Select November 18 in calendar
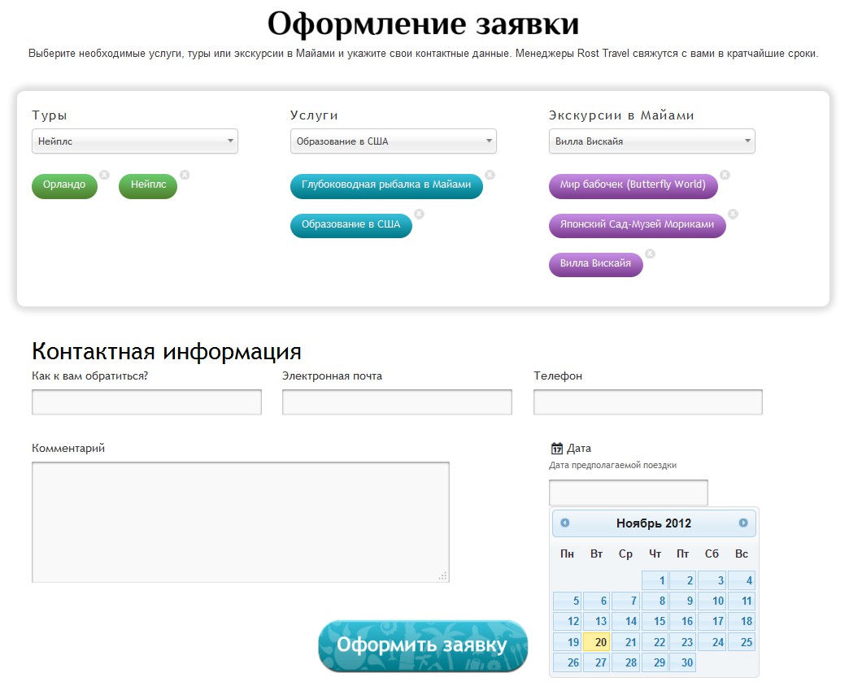The width and height of the screenshot is (849, 699). coord(742,622)
